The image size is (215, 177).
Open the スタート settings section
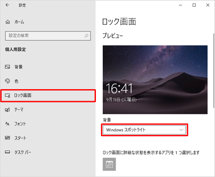point(48,138)
